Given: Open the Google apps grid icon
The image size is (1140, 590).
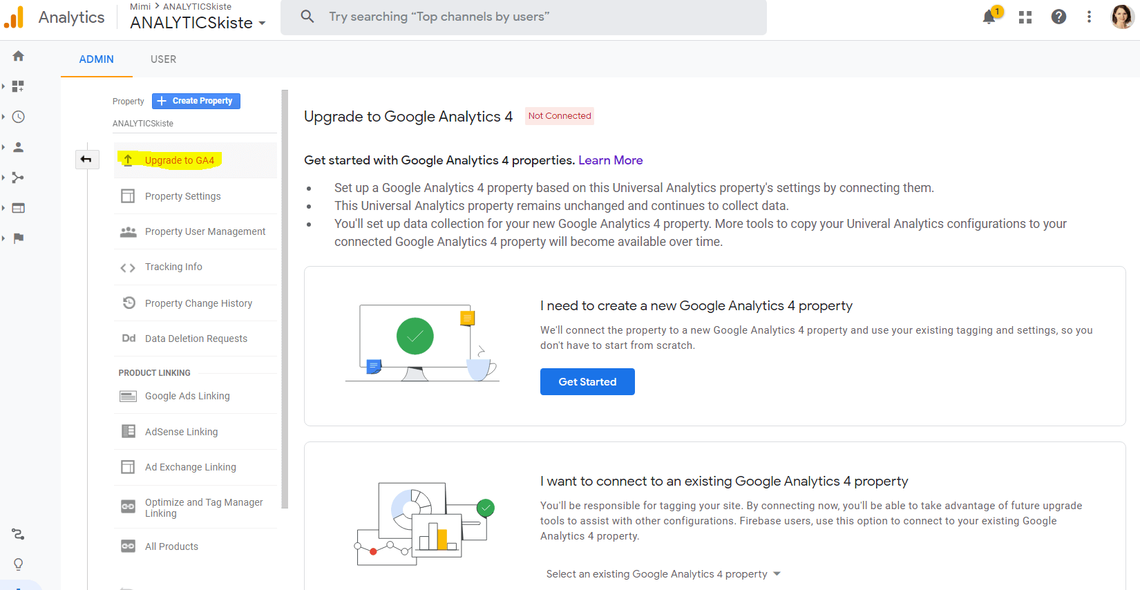Looking at the screenshot, I should click(1025, 17).
